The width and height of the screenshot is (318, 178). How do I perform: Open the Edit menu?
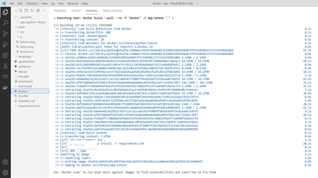pyautogui.click(x=20, y=3)
